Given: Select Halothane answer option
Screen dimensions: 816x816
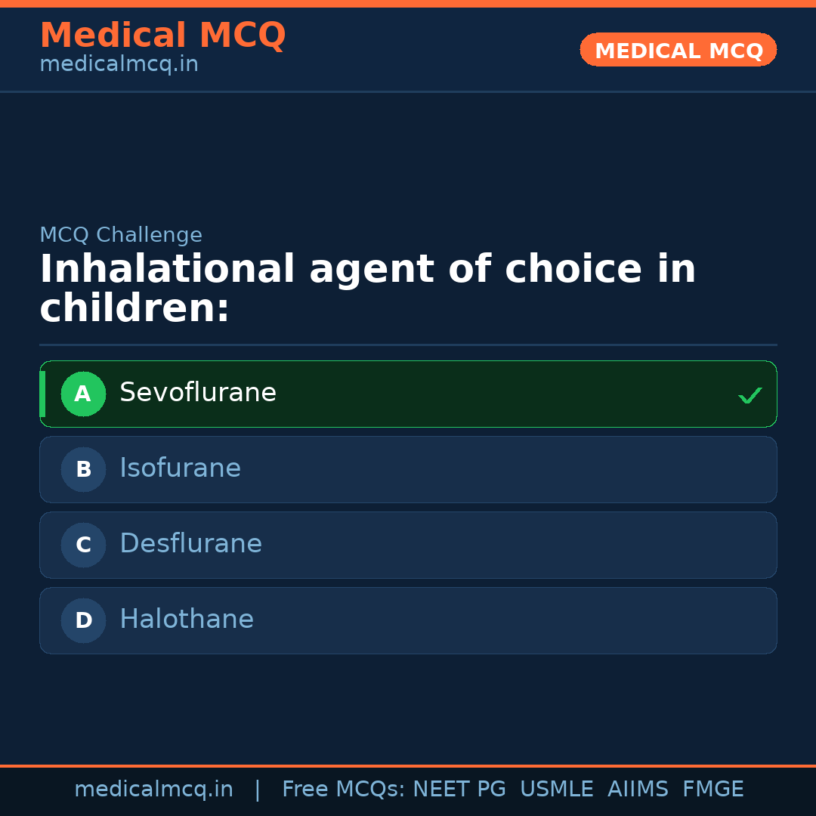Looking at the screenshot, I should 187,620.
